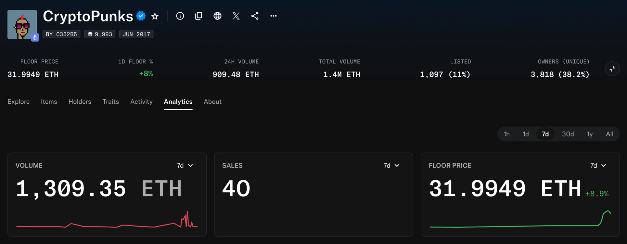Favorite CryptoPunks with the star icon

(x=155, y=16)
